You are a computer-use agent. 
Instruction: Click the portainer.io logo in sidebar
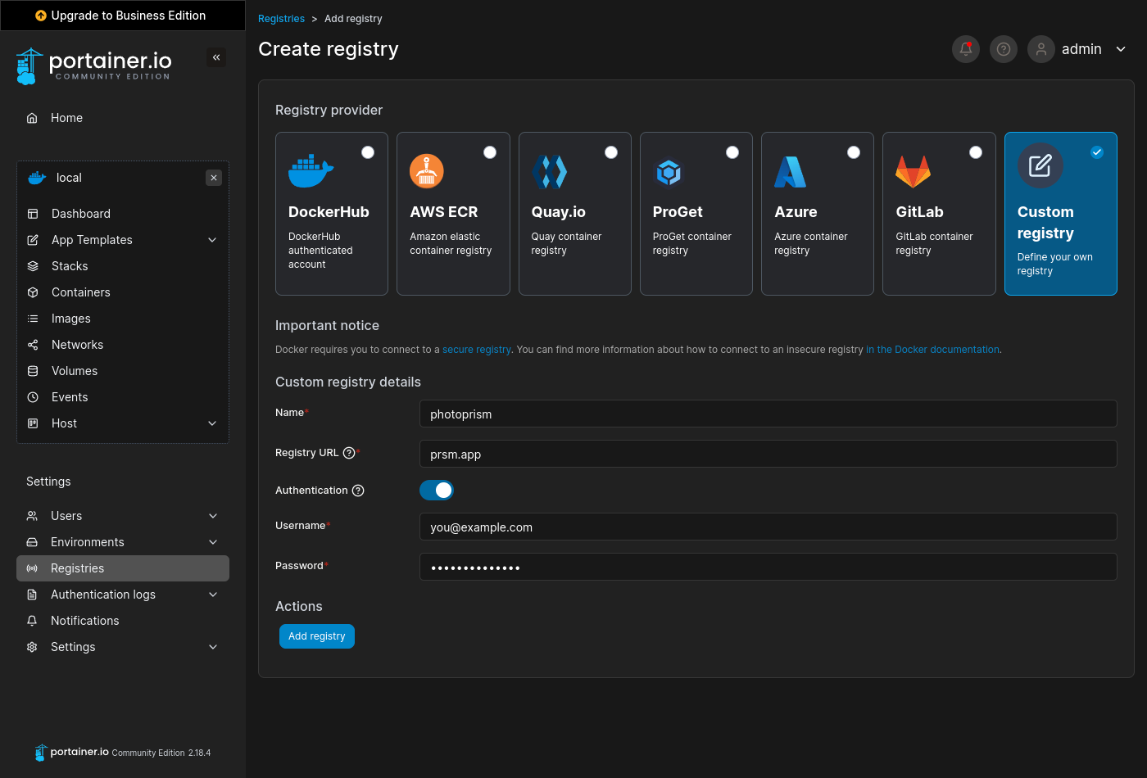[x=94, y=66]
